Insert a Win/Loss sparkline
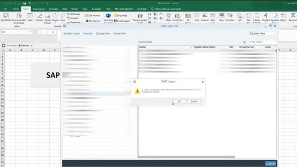The width and height of the screenshot is (297, 167). [x=213, y=18]
